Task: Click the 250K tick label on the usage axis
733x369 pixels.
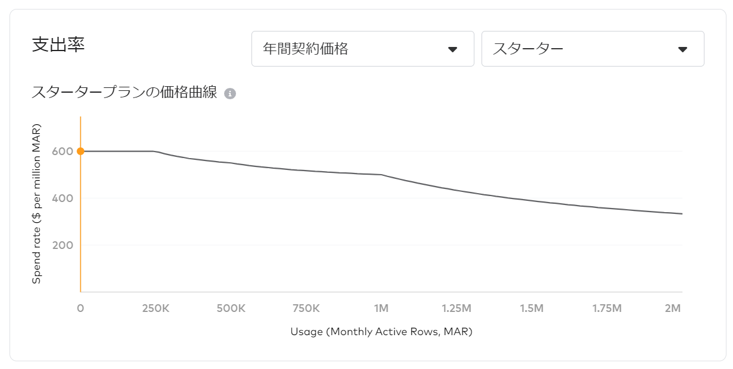Action: click(156, 308)
